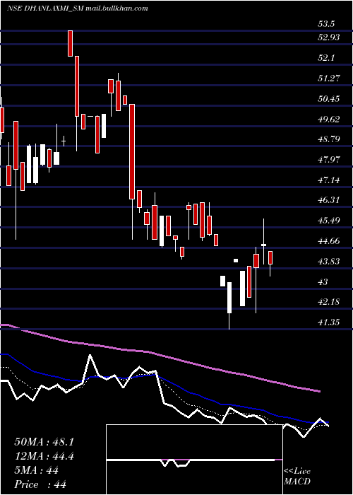Screen dimensions: 353x495
Task: Select the 42.18 price level label
Action: pyautogui.click(x=329, y=302)
